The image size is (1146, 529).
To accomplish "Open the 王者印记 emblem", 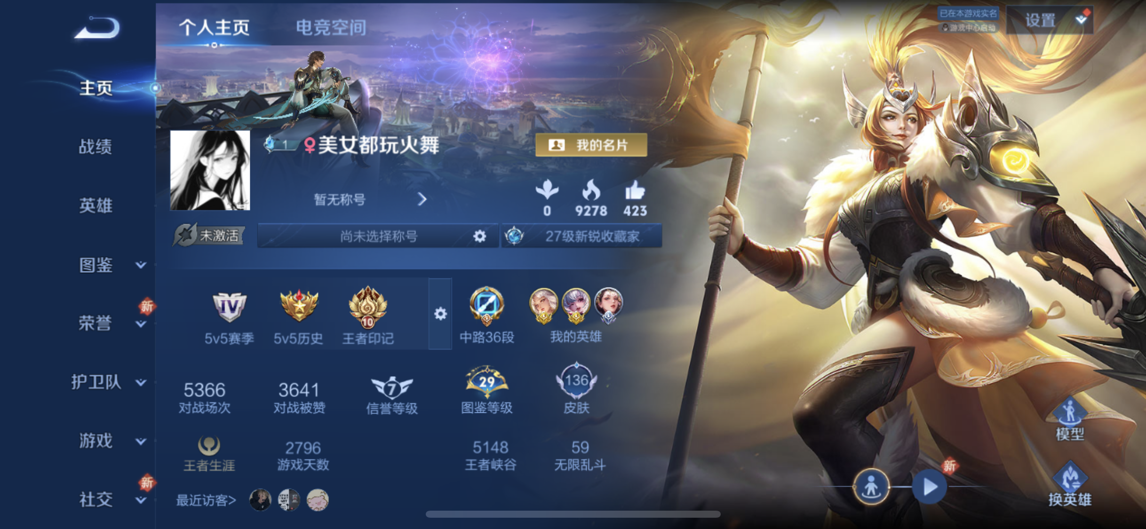I will click(x=368, y=308).
